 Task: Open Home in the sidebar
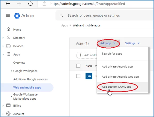coord(17,30)
